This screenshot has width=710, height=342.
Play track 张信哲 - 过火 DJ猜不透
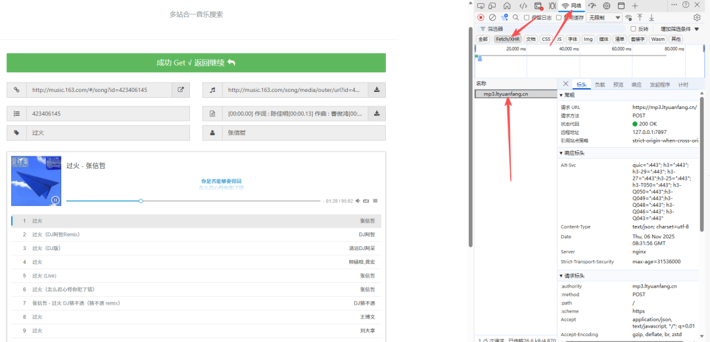[196, 303]
